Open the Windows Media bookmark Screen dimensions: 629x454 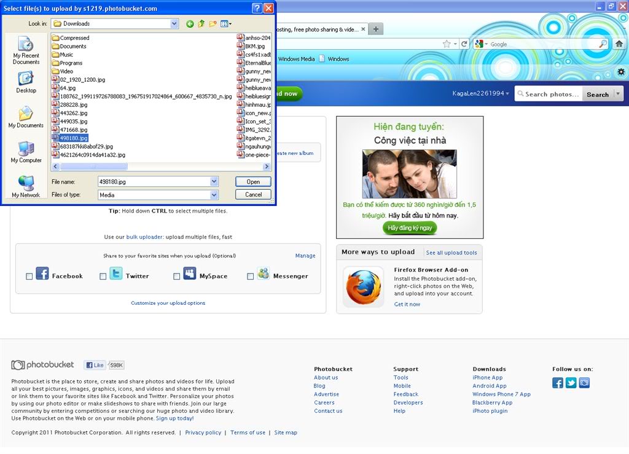point(296,59)
